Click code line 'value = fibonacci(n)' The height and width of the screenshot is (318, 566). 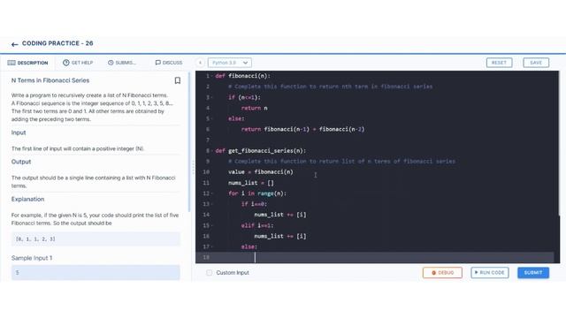pos(261,172)
